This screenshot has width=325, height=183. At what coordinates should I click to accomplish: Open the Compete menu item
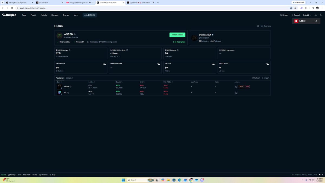tap(55, 15)
